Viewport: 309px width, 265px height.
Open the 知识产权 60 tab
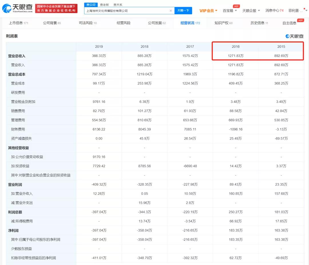[x=223, y=23]
